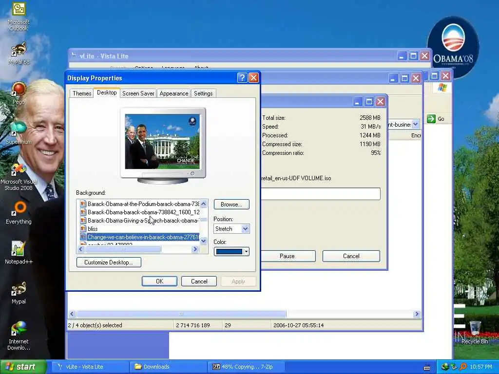Switch to 48% Copying 7-Zip taskbar button
Image resolution: width=499 pixels, height=374 pixels.
[246, 367]
